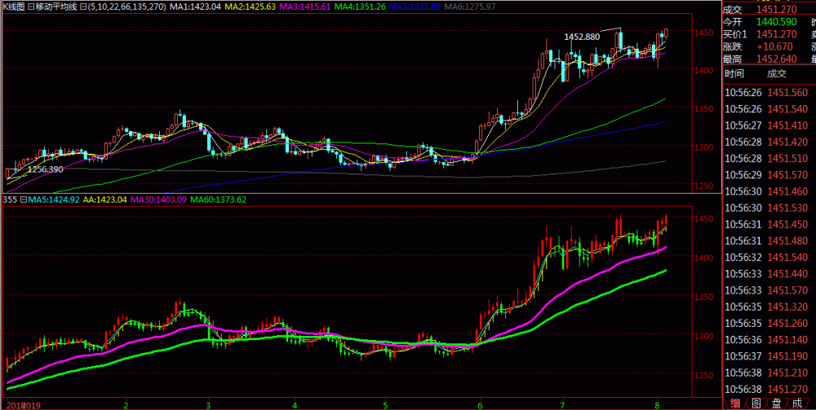Image resolution: width=816 pixels, height=410 pixels.
Task: Switch to the 细 detail tab
Action: point(734,403)
